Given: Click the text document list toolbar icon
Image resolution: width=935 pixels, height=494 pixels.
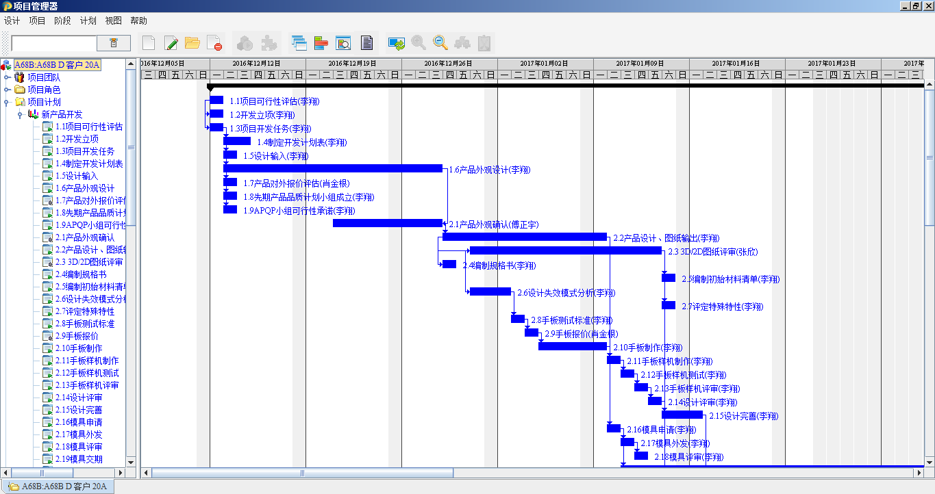Looking at the screenshot, I should [x=366, y=43].
